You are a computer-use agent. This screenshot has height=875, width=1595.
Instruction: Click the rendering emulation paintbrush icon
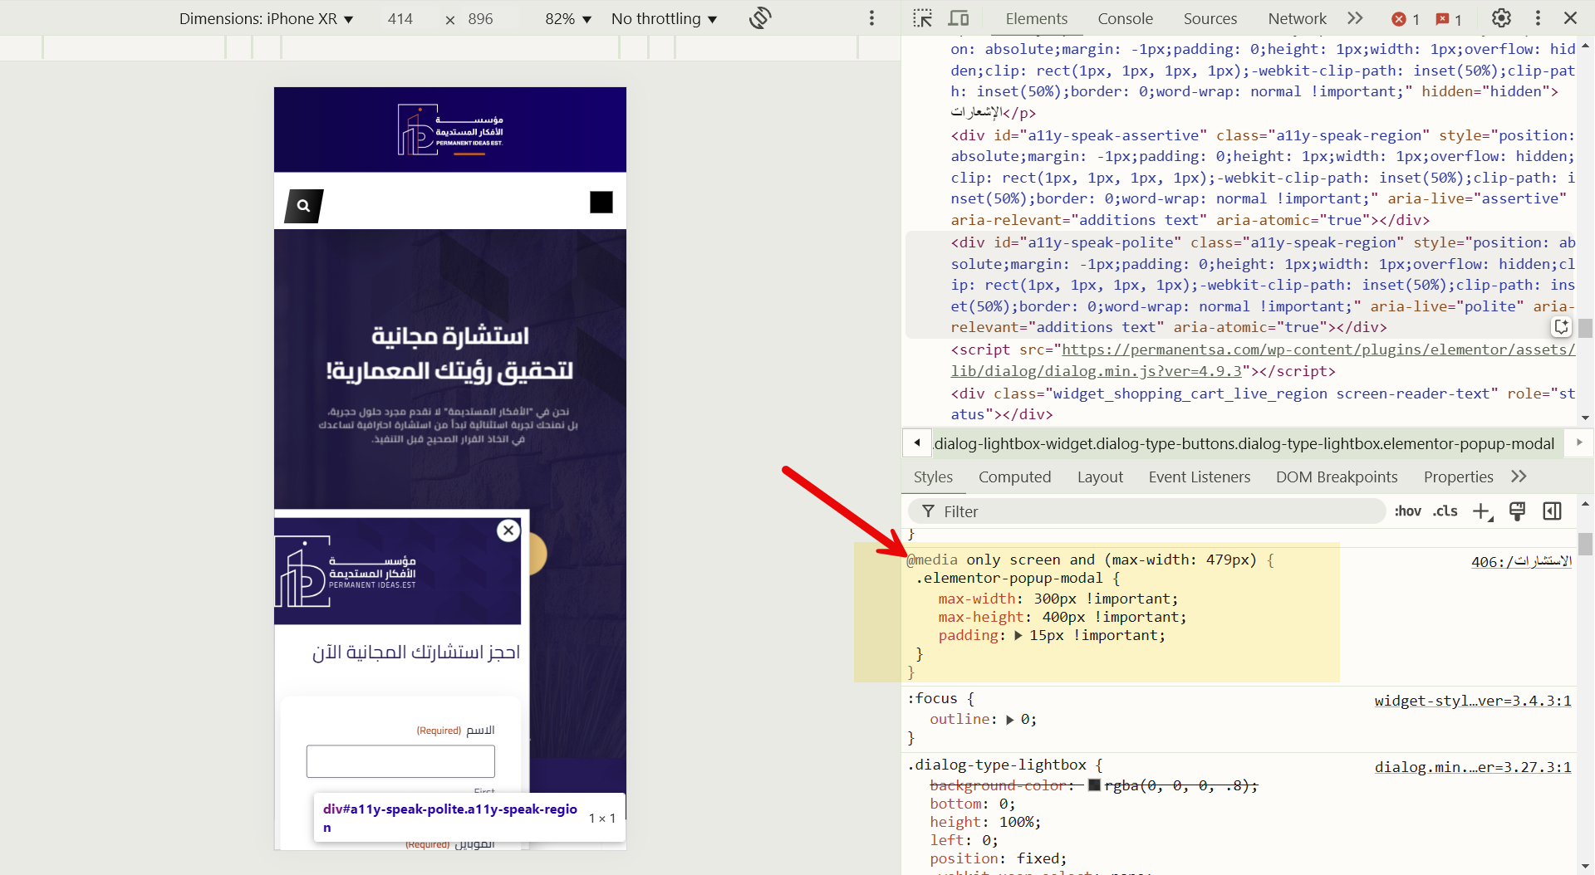[1517, 511]
